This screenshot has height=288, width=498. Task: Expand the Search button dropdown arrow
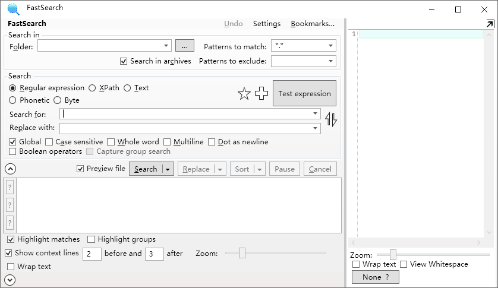[168, 169]
